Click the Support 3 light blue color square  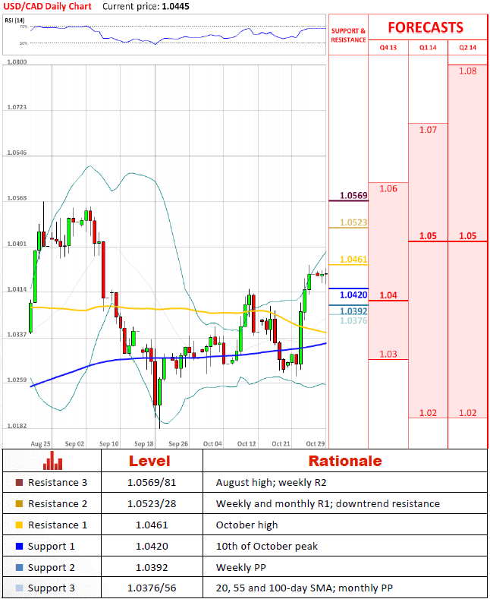click(x=19, y=588)
